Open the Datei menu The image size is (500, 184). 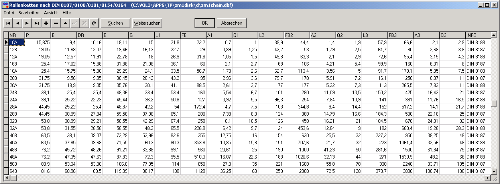pos(9,13)
